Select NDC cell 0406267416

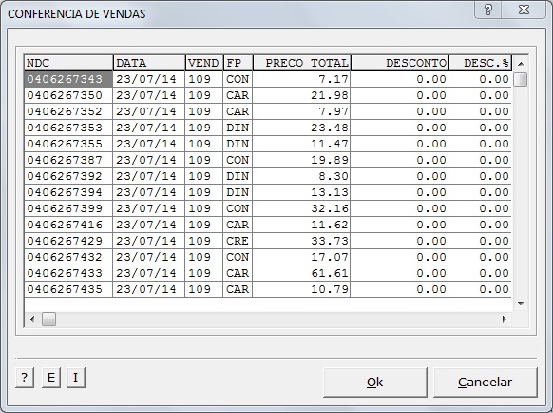point(68,225)
